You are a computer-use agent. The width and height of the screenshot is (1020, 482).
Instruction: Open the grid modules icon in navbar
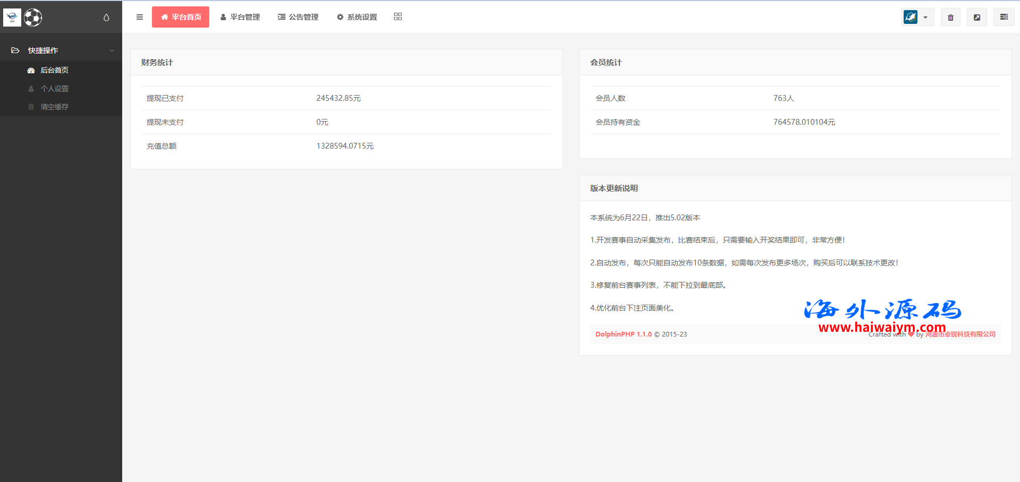coord(398,17)
